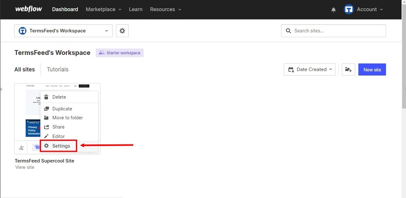The height and width of the screenshot is (198, 406).
Task: Open the Learn nav item
Action: (x=136, y=9)
